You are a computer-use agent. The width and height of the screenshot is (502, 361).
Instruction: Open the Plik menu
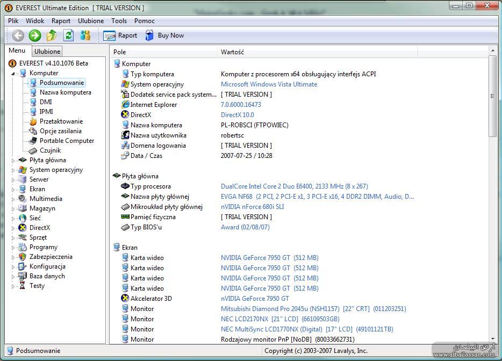(13, 21)
